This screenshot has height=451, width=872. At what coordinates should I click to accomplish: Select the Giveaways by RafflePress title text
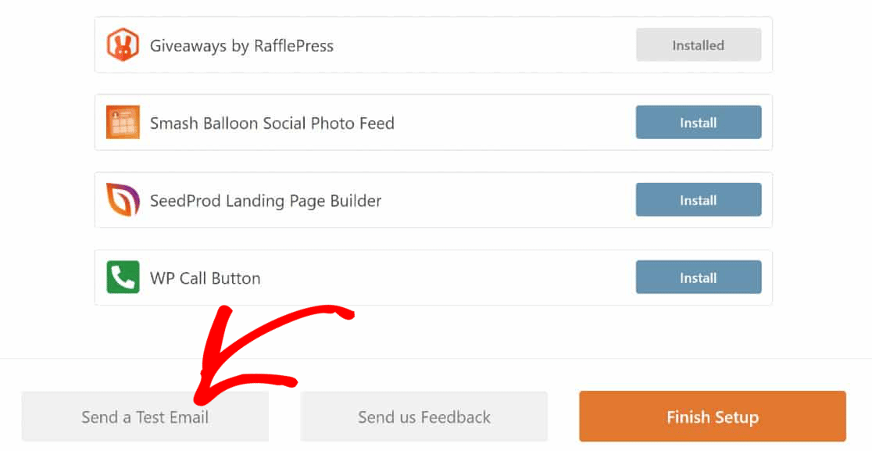pyautogui.click(x=242, y=45)
